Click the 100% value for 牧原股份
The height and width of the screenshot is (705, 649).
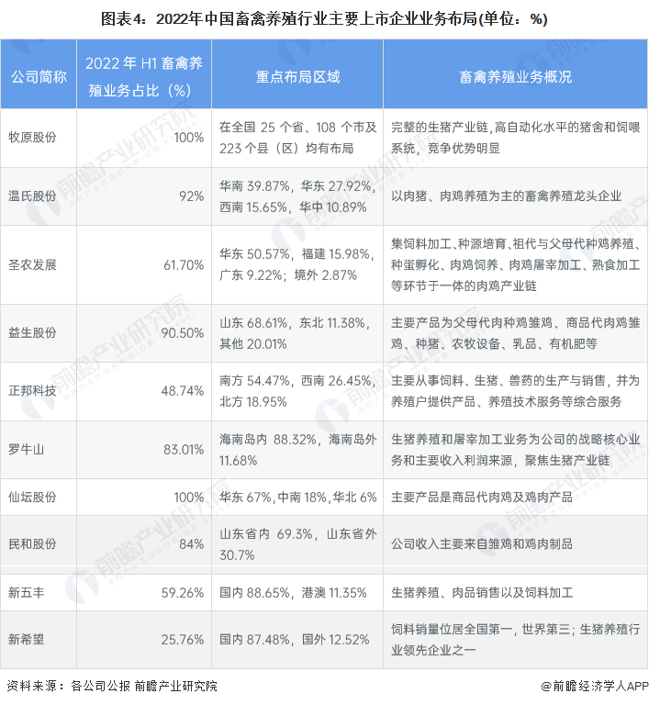tap(189, 138)
